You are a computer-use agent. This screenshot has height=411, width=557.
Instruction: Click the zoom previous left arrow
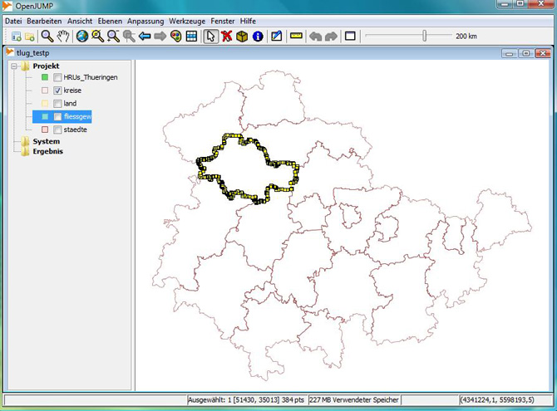(x=145, y=37)
